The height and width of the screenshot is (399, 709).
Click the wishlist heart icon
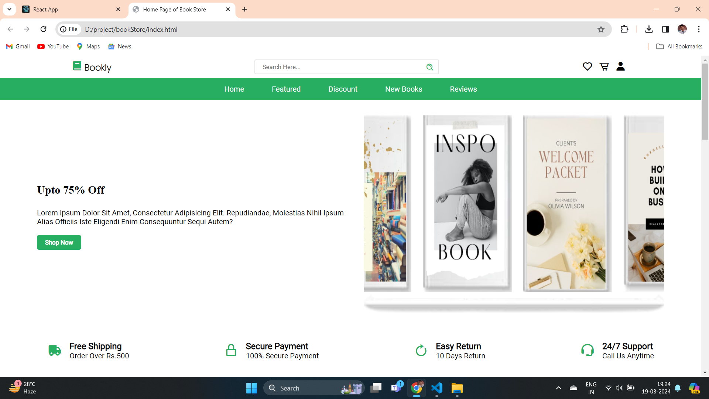587,66
